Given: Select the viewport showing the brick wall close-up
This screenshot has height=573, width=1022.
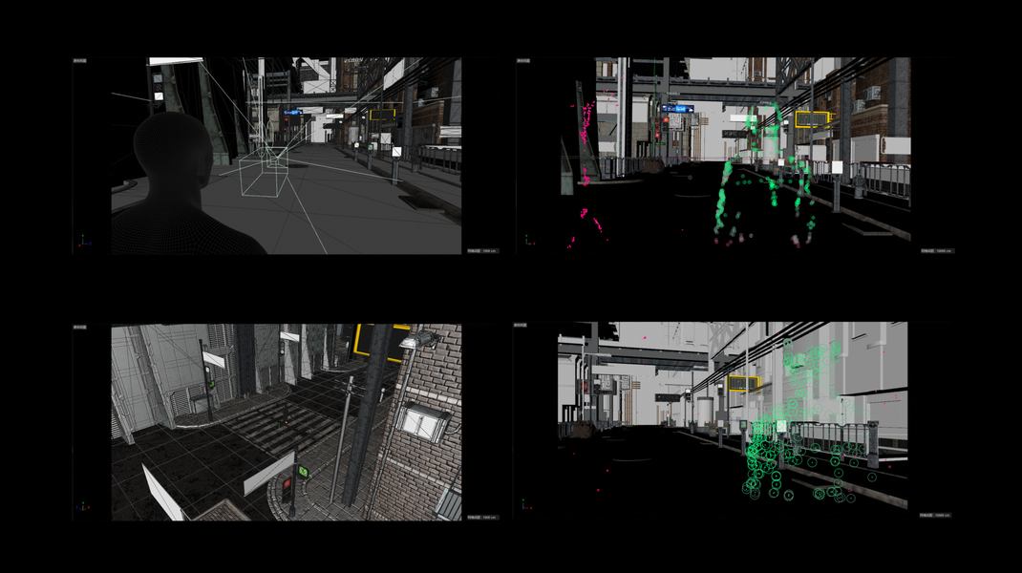Looking at the screenshot, I should click(x=287, y=422).
